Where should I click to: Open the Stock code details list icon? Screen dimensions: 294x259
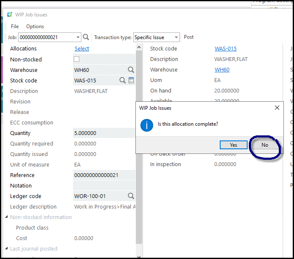[x=131, y=80]
